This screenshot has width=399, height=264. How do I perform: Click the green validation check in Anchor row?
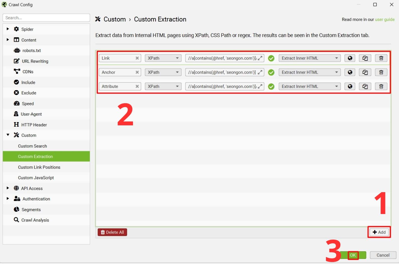click(x=271, y=73)
